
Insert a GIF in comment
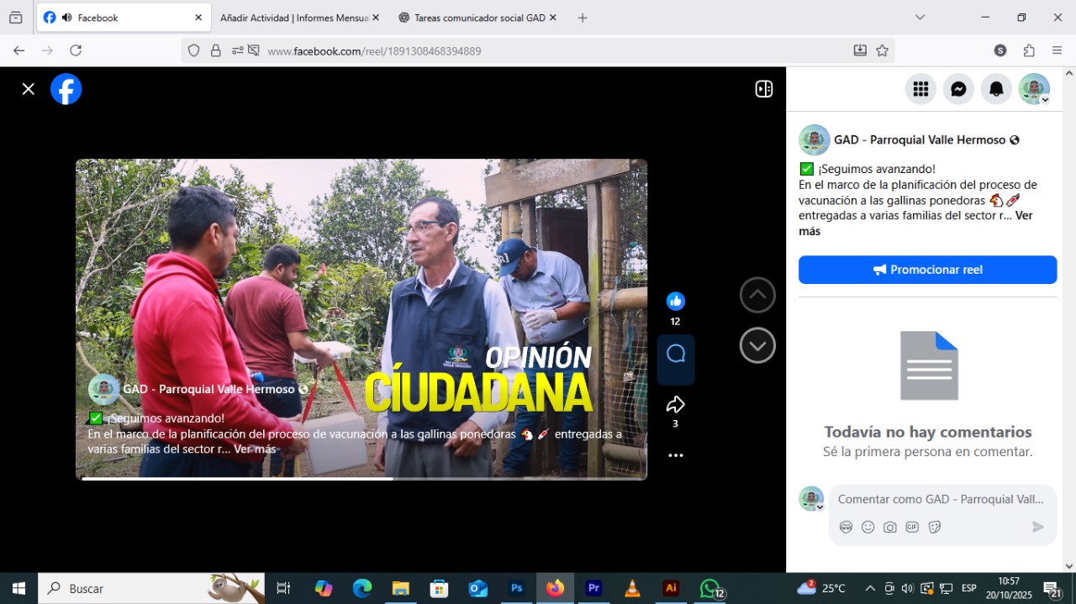tap(912, 527)
